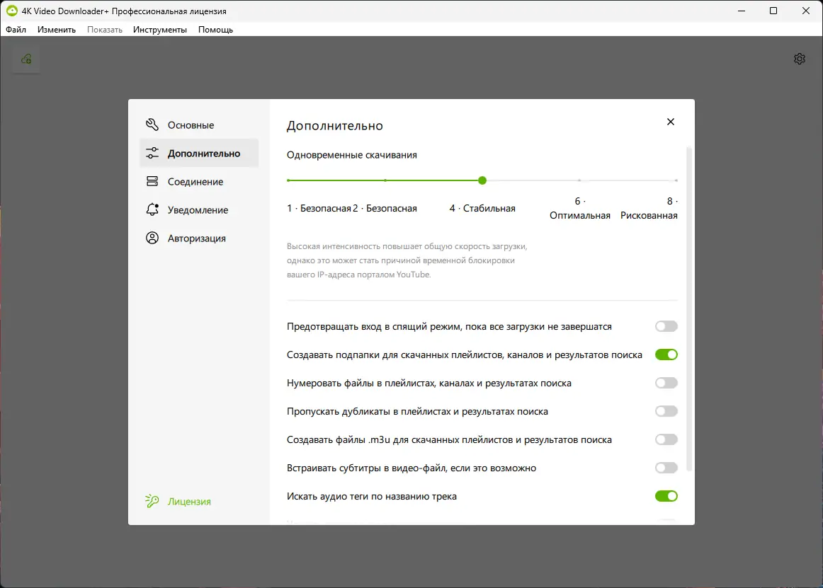Open the Файл menu

pos(16,30)
